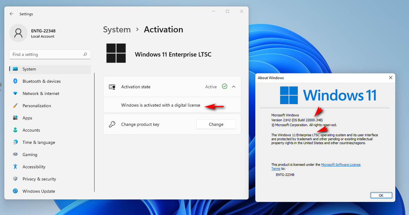This screenshot has height=215, width=409.
Task: Click the Gaming controller icon
Action: click(15, 154)
